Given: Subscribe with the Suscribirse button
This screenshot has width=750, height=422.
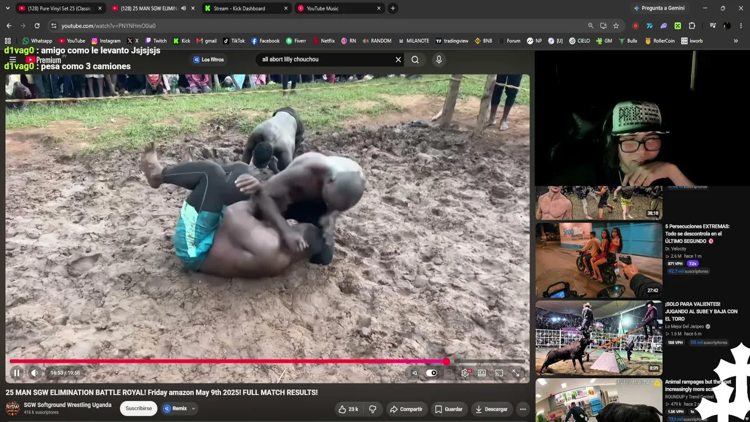Looking at the screenshot, I should coord(138,409).
